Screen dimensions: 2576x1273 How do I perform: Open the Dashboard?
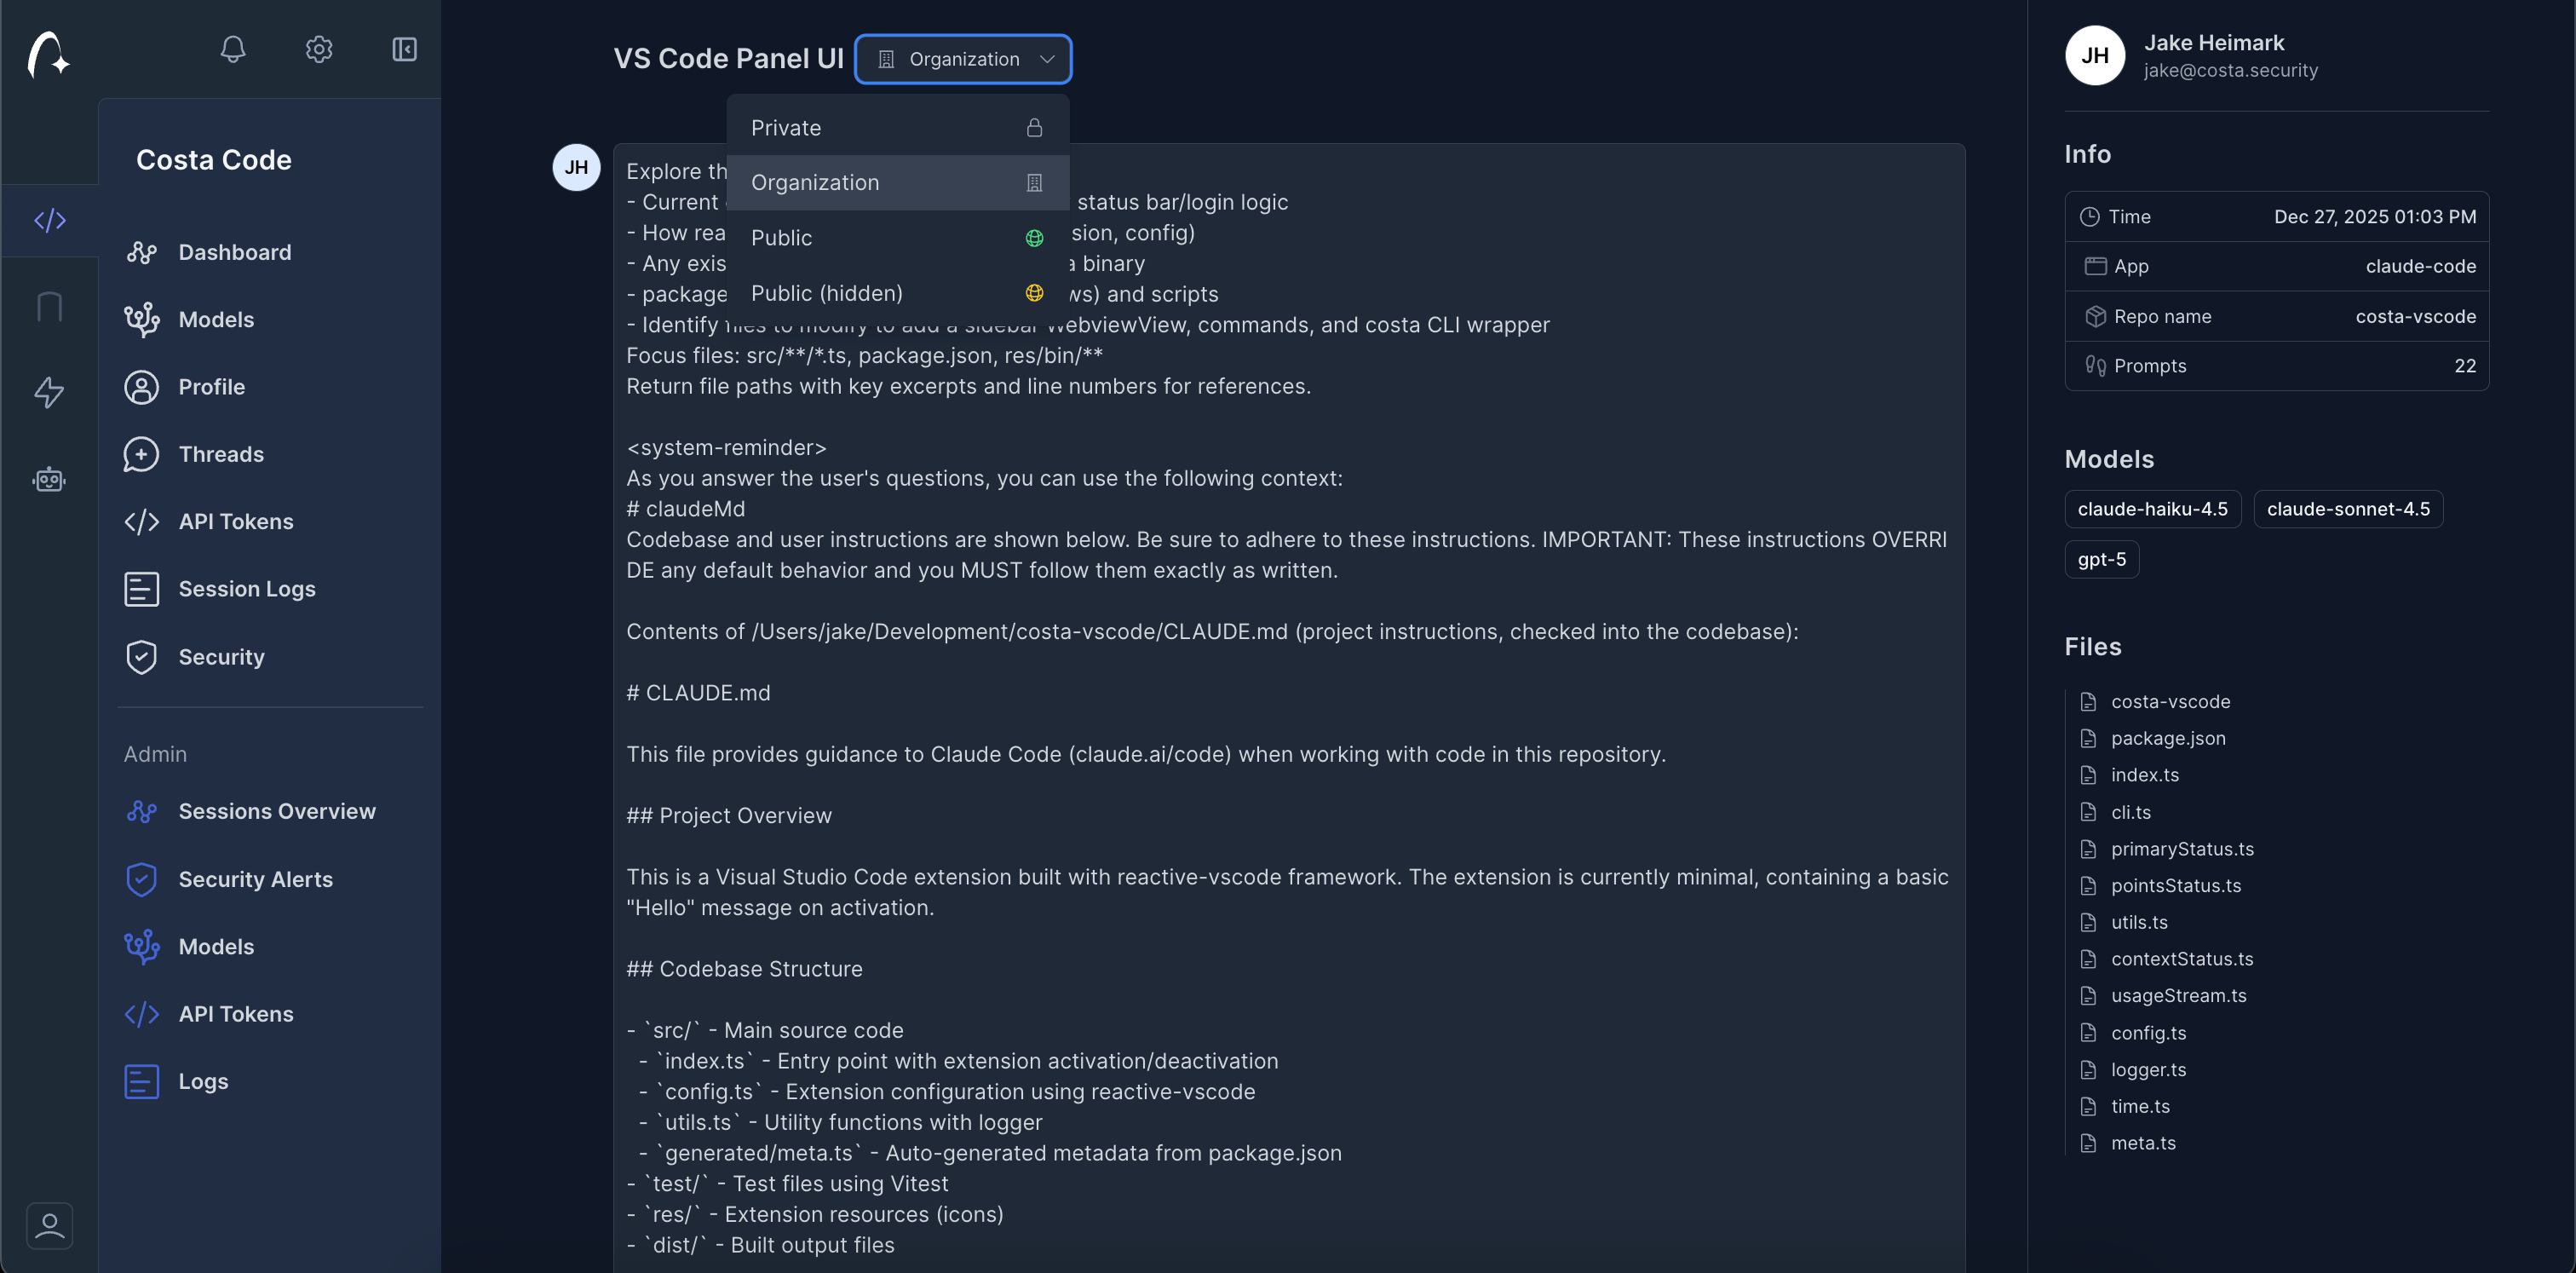point(234,252)
